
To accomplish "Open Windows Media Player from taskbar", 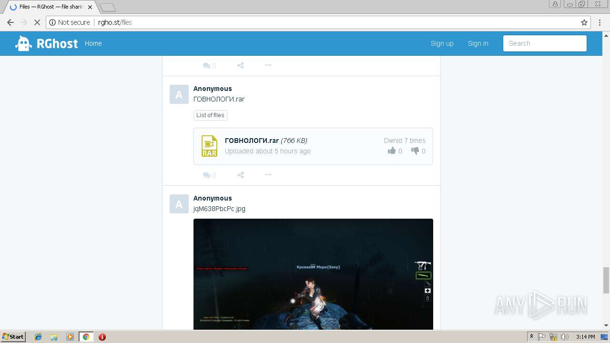I will pos(70,337).
